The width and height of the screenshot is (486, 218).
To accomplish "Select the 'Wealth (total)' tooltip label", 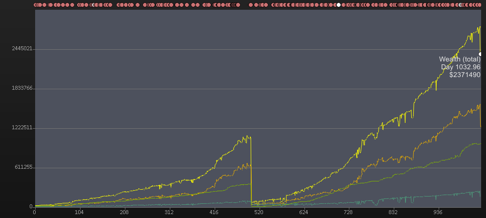I will [460, 59].
